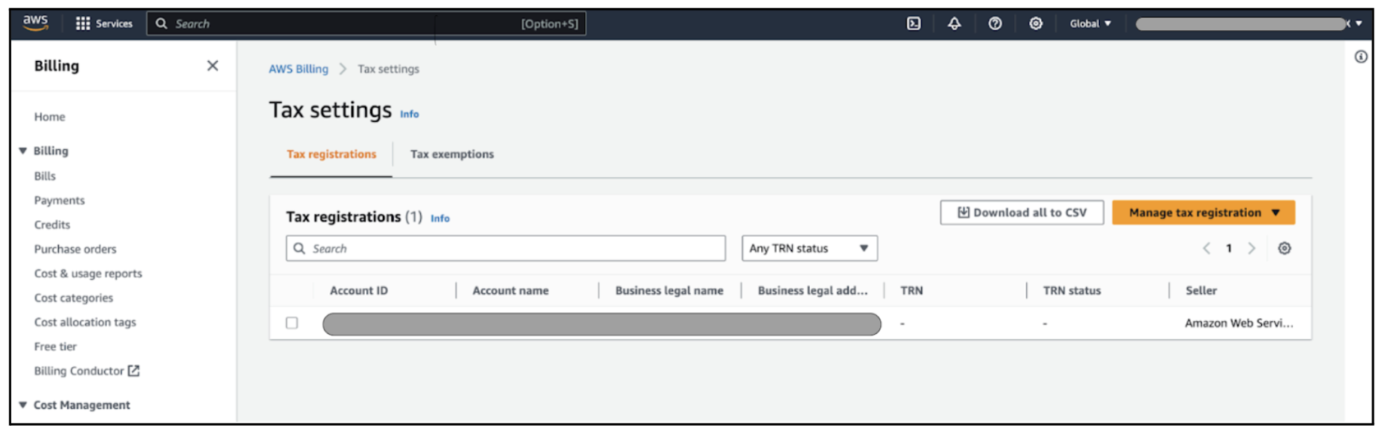
Task: Click the Seller column header
Action: point(1201,290)
